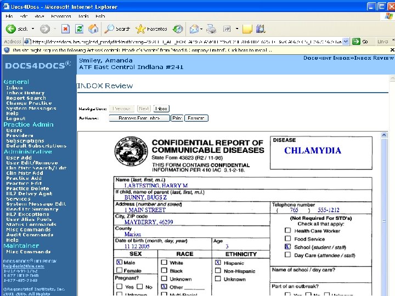Toggle the School student/staff checkbox
Image resolution: width=395 pixels, height=296 pixels.
[x=287, y=247]
